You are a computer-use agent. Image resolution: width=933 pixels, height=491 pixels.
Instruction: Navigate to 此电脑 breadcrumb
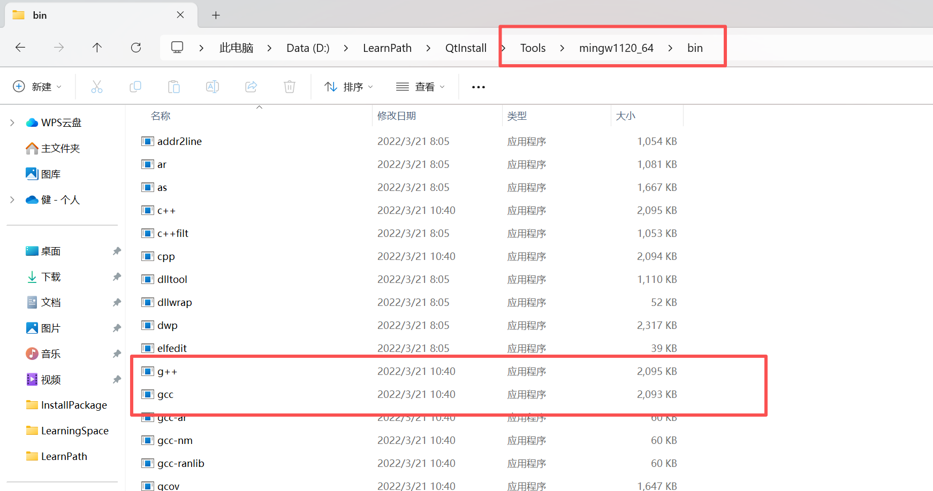coord(236,48)
